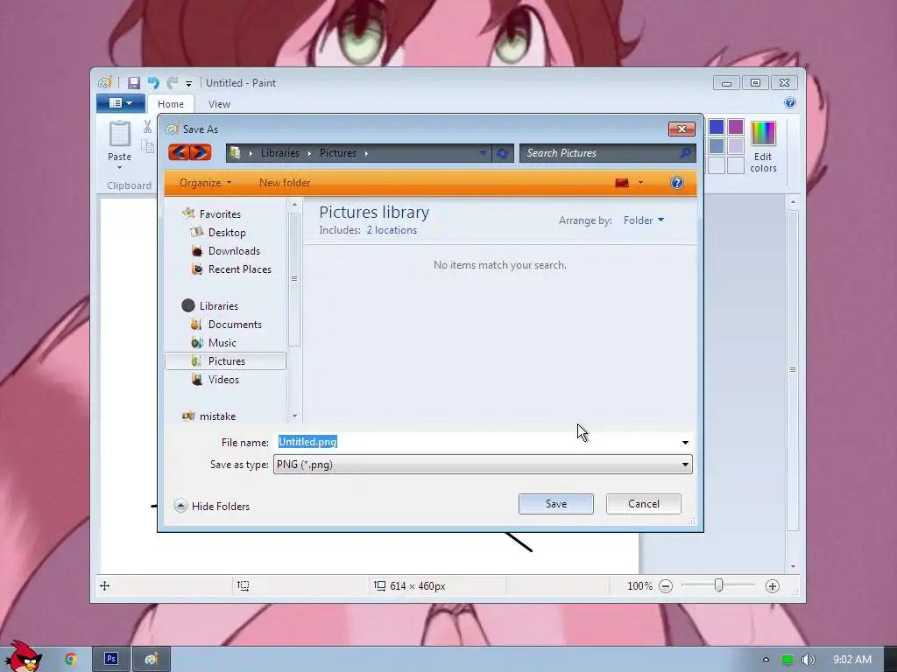Click Paint vertical scrollbar down arrow
Image resolution: width=897 pixels, height=672 pixels.
tap(793, 567)
